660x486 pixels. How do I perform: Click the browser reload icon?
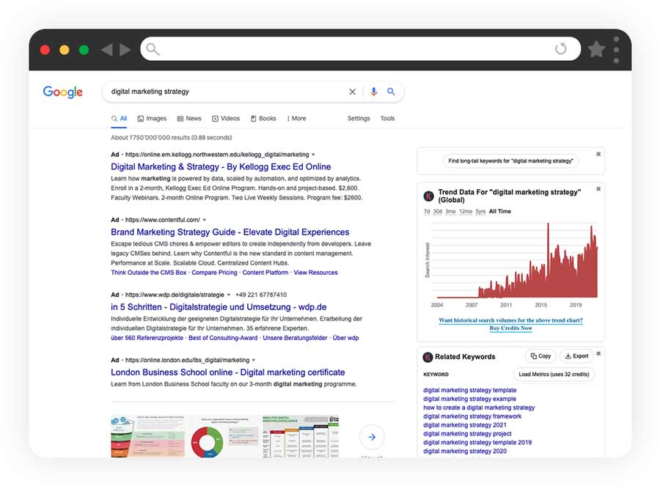(x=561, y=49)
